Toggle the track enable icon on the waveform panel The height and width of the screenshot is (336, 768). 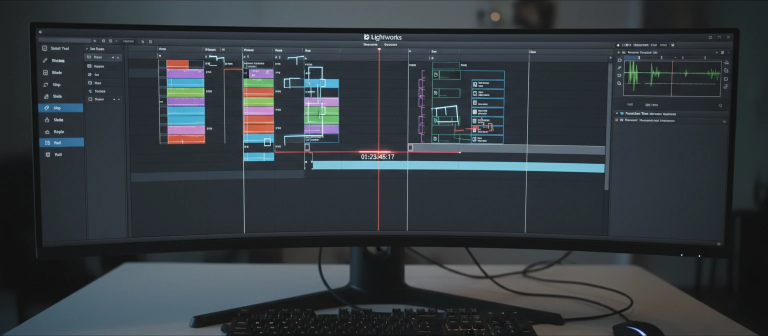click(x=619, y=59)
